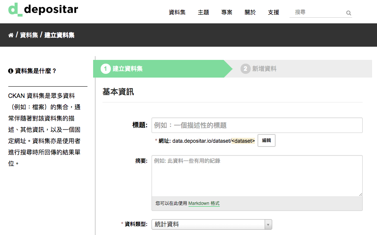Open the 資料類型 dropdown
This screenshot has height=235, width=377.
pyautogui.click(x=212, y=224)
